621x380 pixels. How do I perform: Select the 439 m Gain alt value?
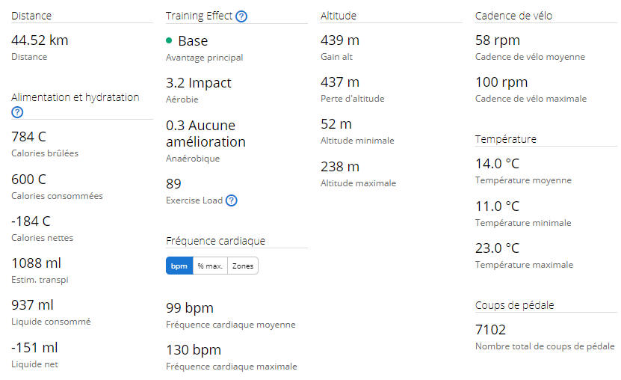(340, 40)
